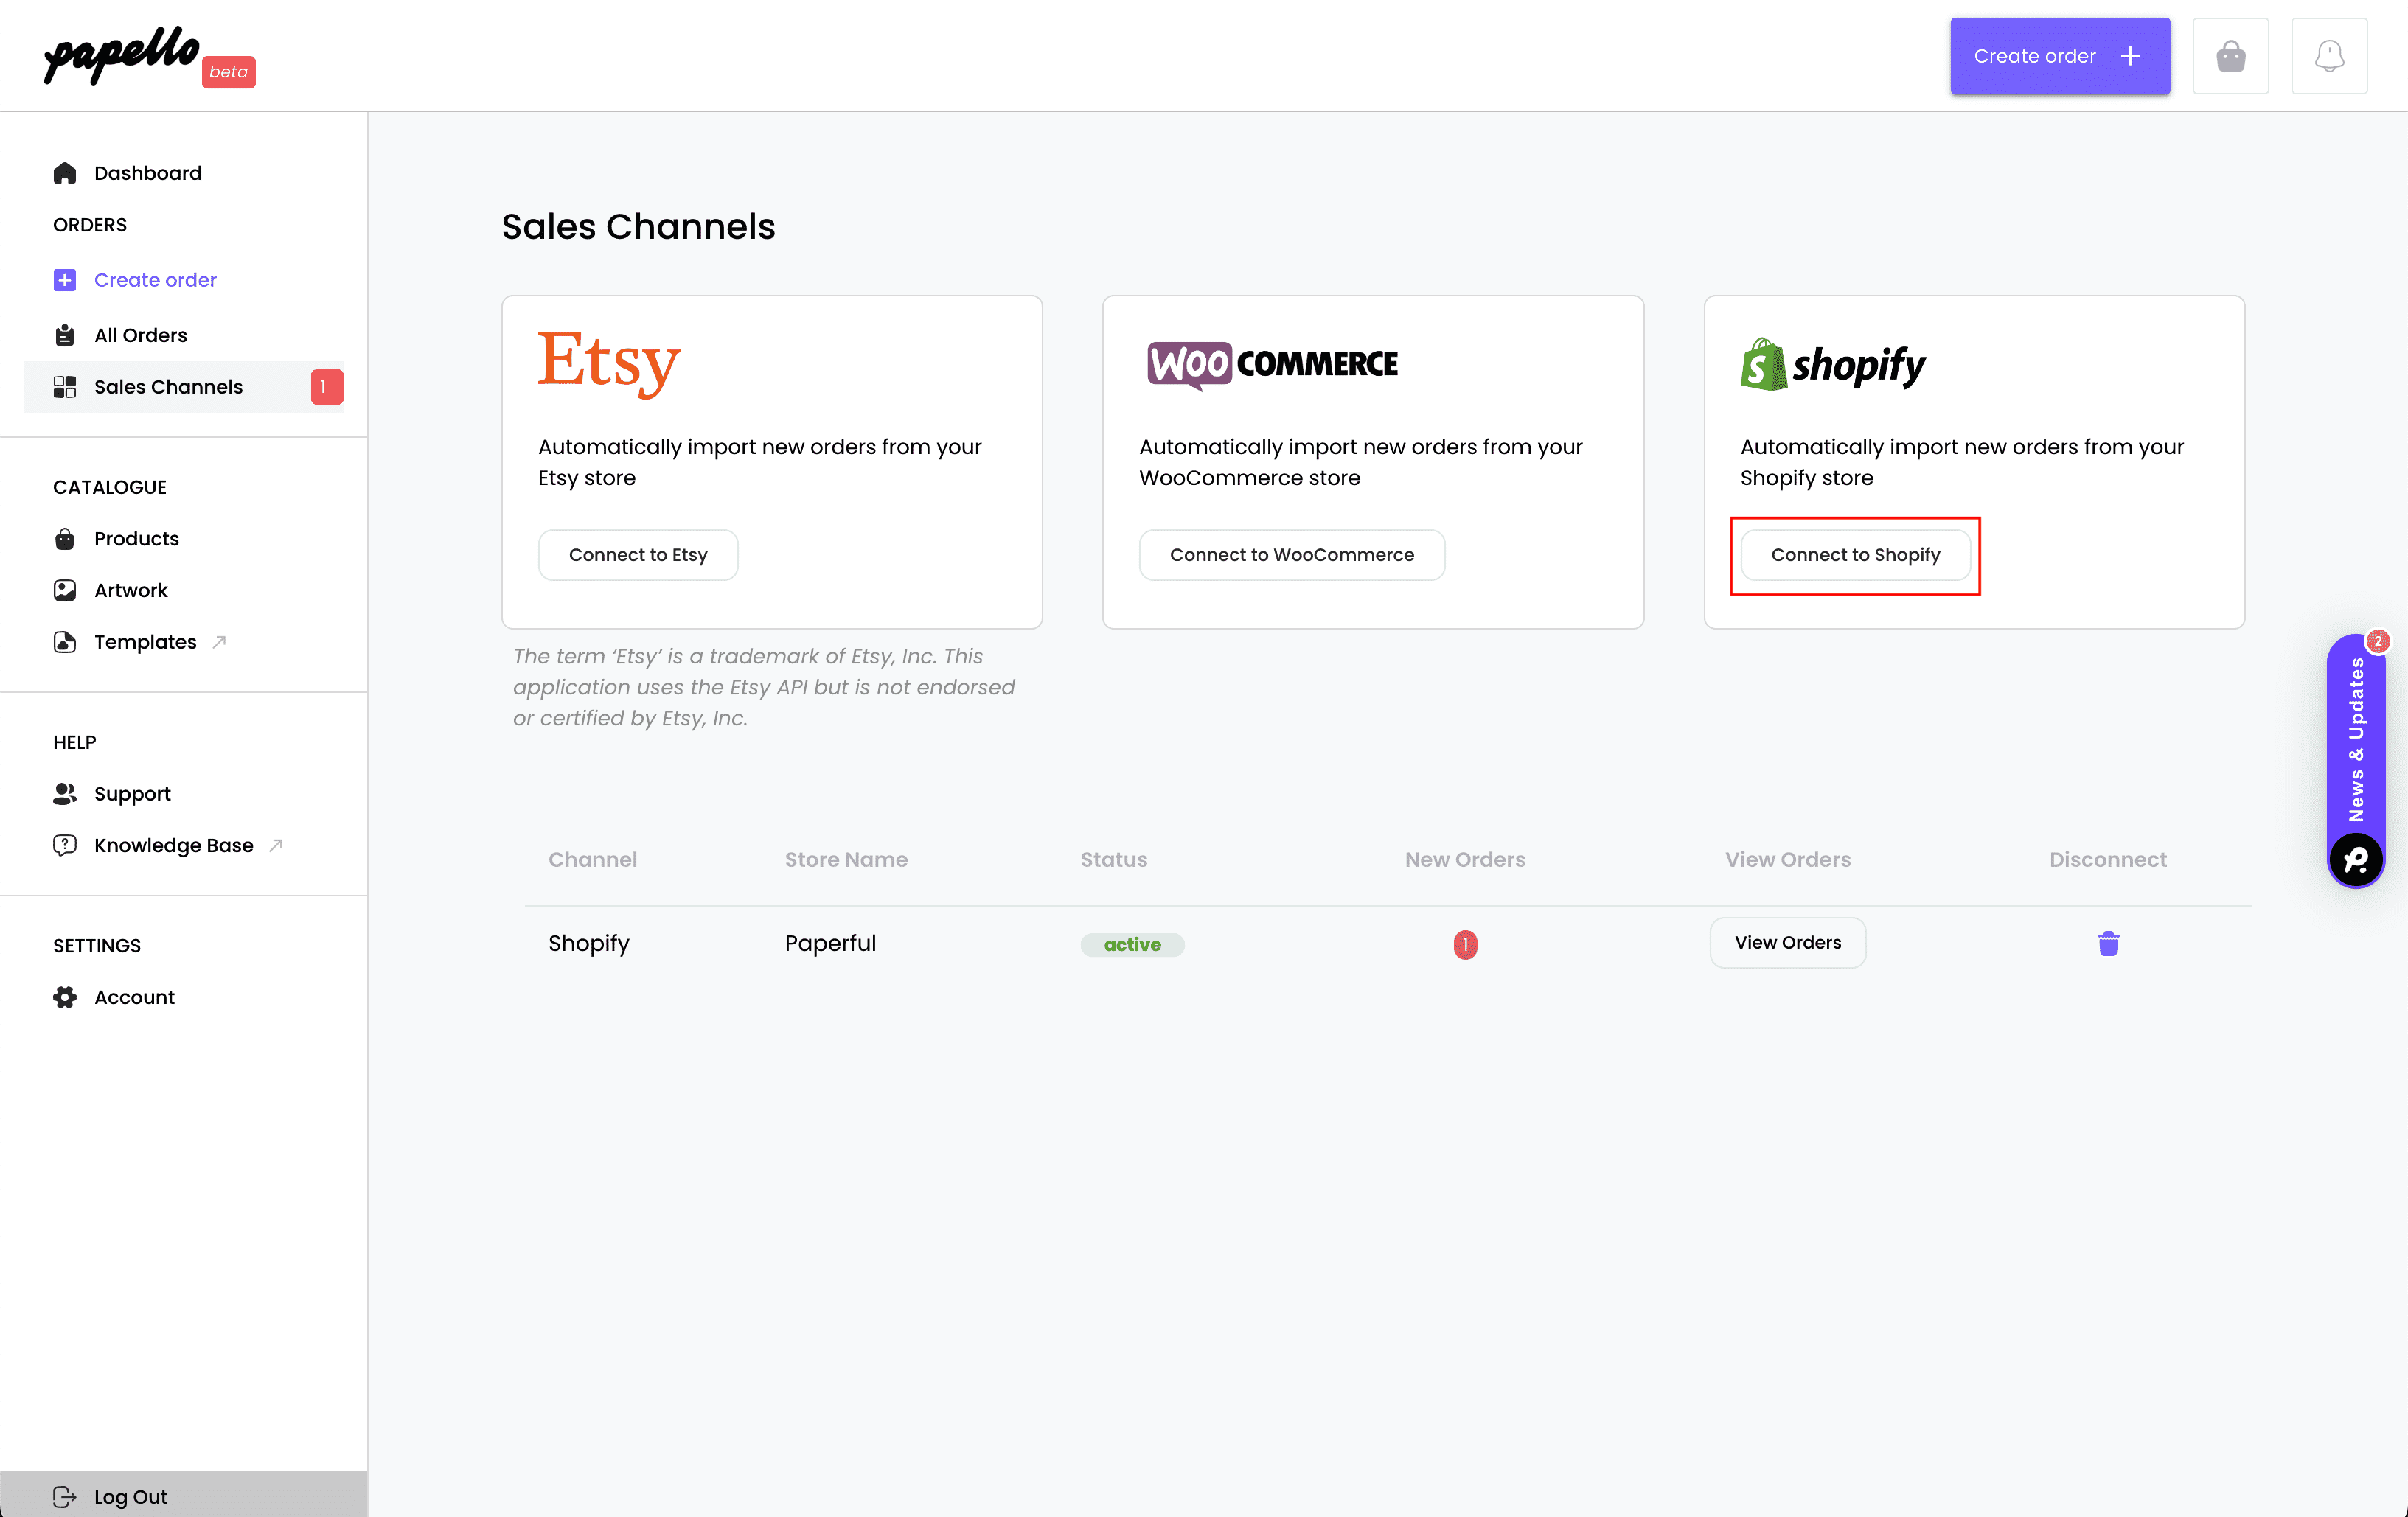
Task: Click the Paperful store name
Action: pyautogui.click(x=830, y=943)
